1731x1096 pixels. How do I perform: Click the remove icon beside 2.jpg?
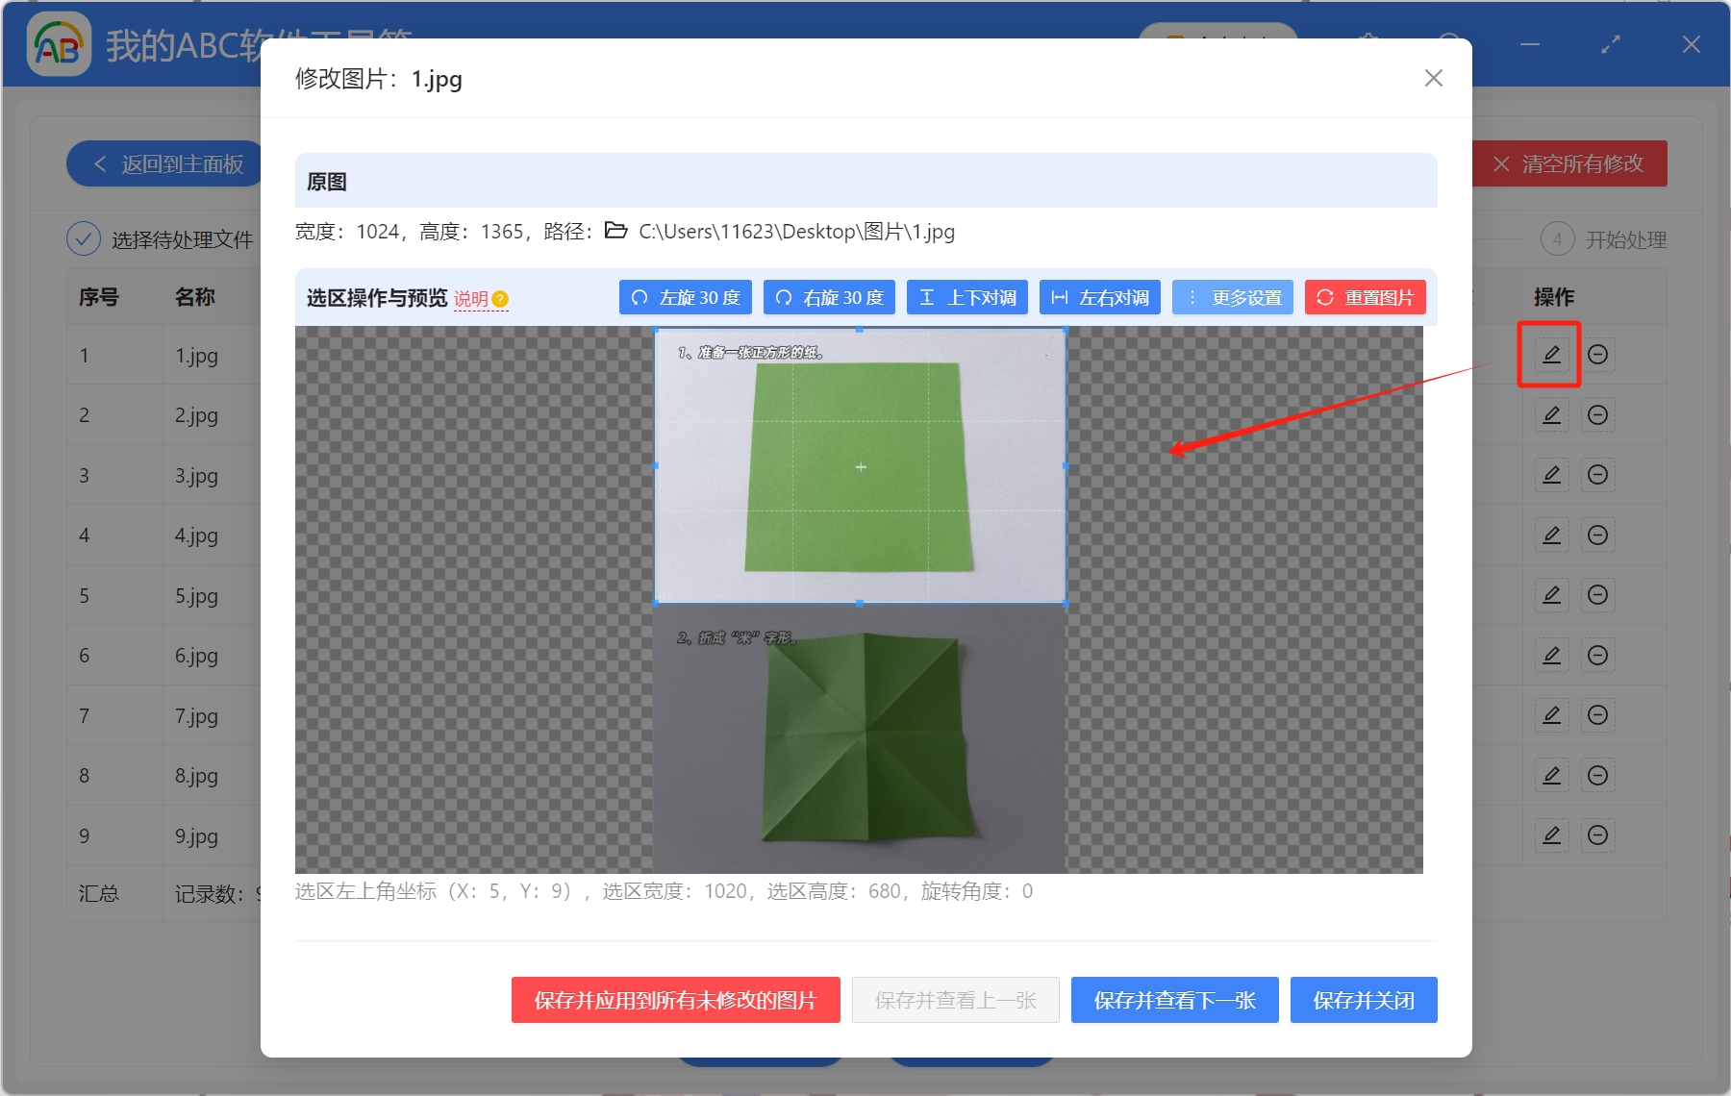click(x=1598, y=414)
